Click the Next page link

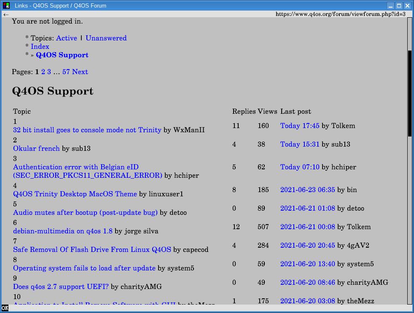[80, 72]
